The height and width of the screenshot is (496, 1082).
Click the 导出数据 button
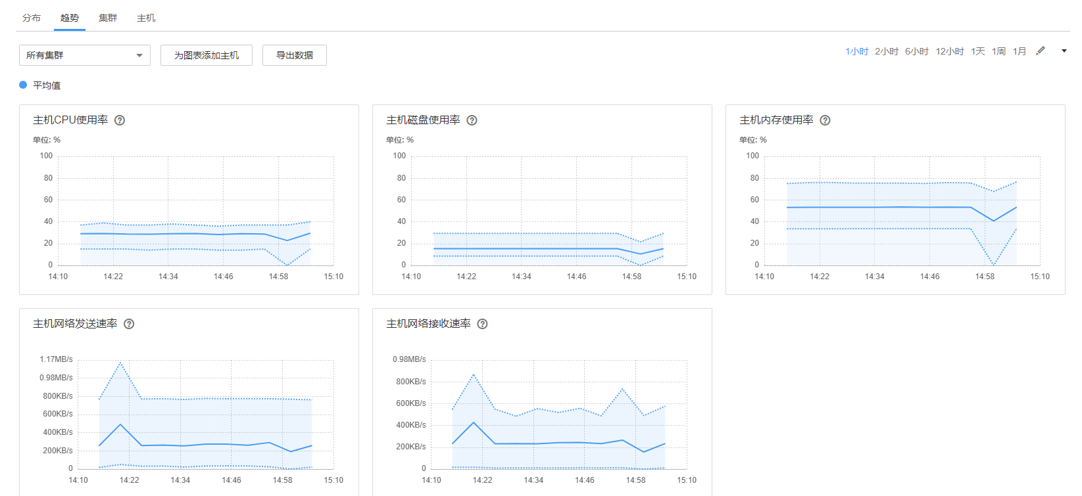coord(295,55)
